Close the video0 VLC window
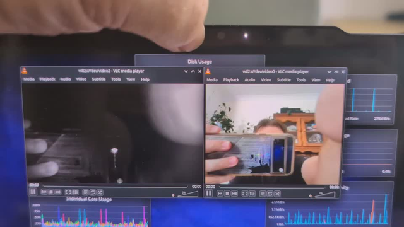This screenshot has height=227, width=404. coord(343,72)
